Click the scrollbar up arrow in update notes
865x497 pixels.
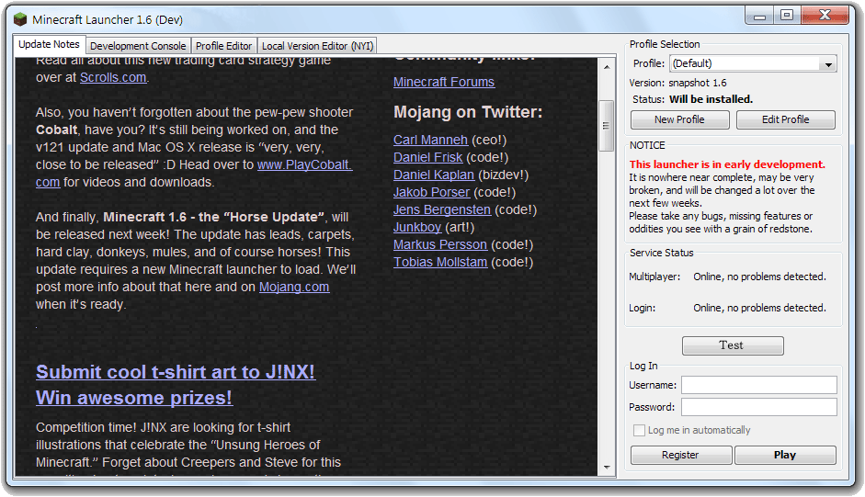pos(607,67)
